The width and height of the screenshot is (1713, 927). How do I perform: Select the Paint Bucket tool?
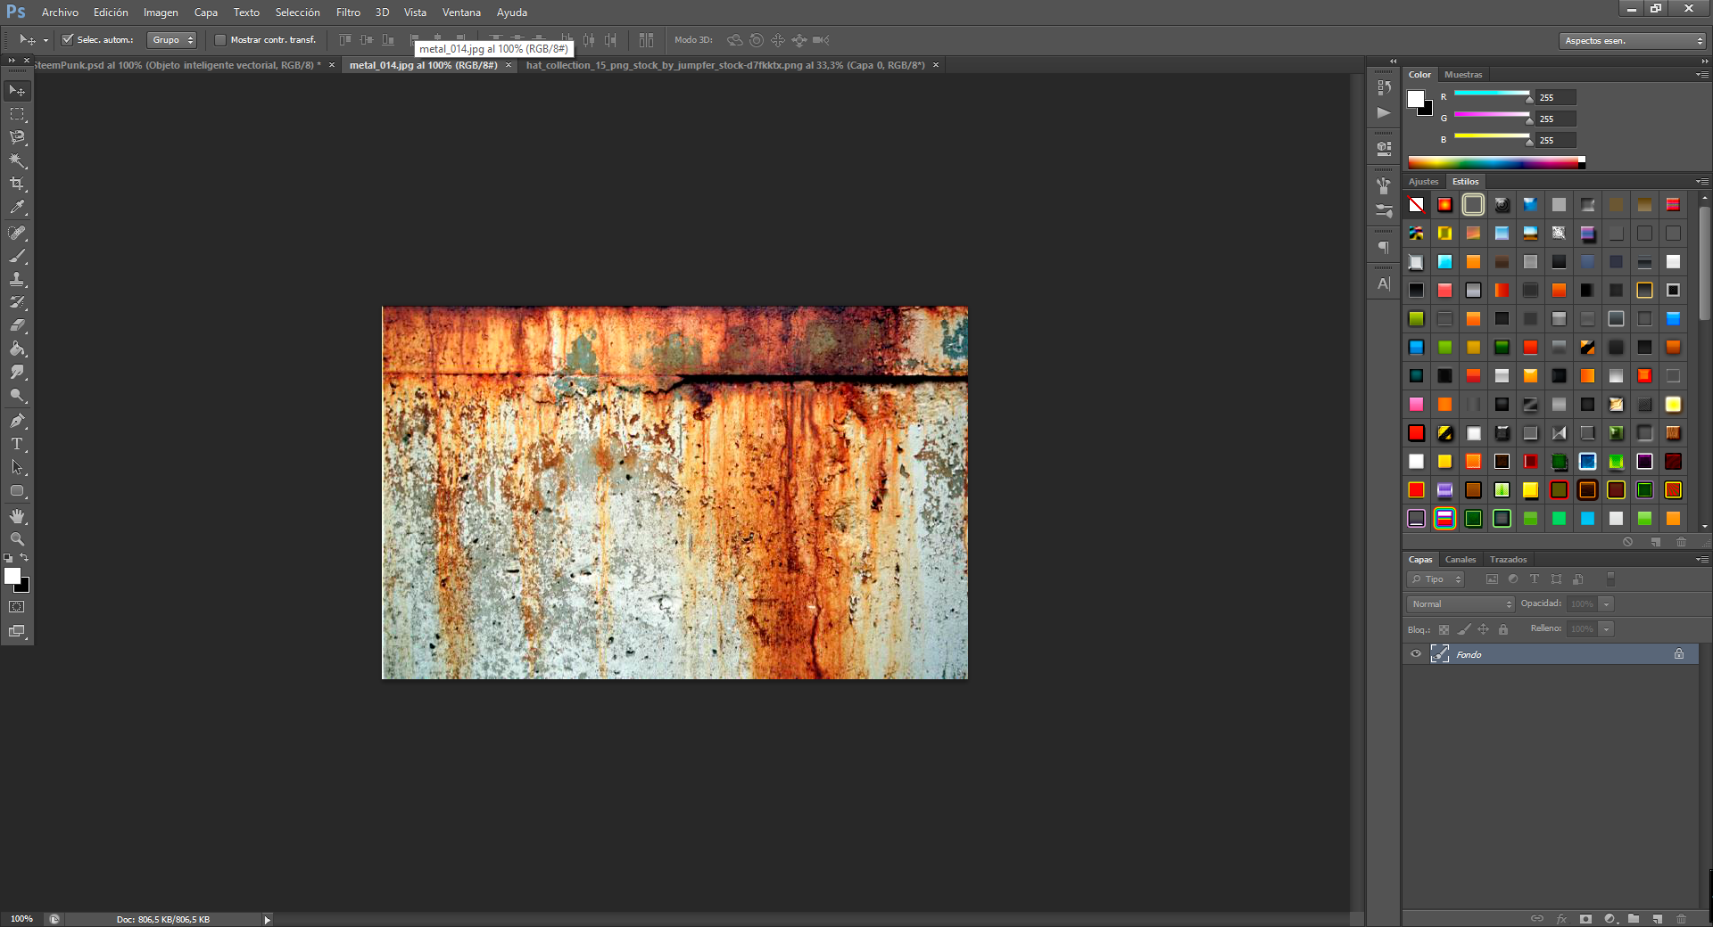17,349
